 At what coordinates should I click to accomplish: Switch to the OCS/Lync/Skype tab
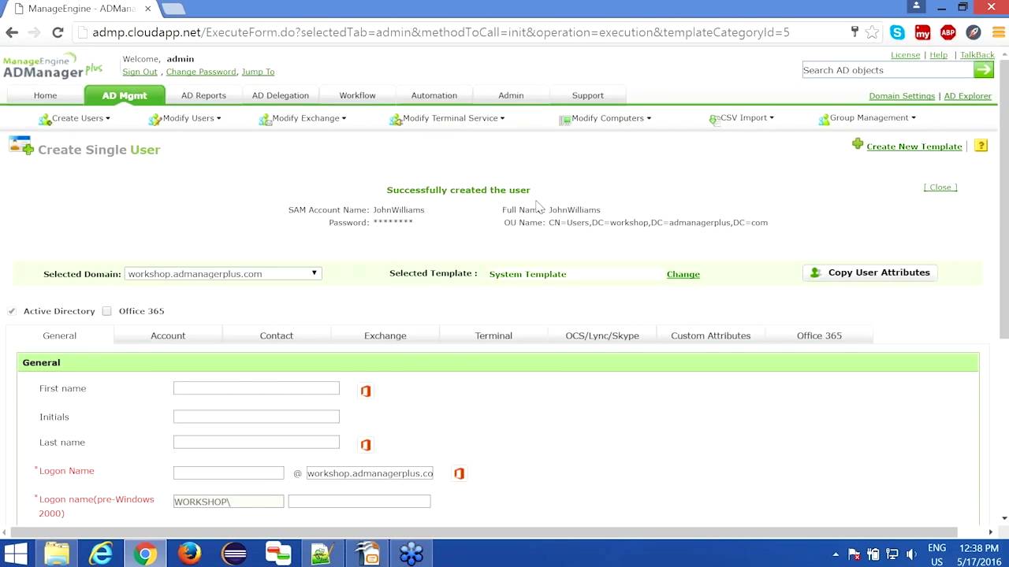(x=602, y=335)
